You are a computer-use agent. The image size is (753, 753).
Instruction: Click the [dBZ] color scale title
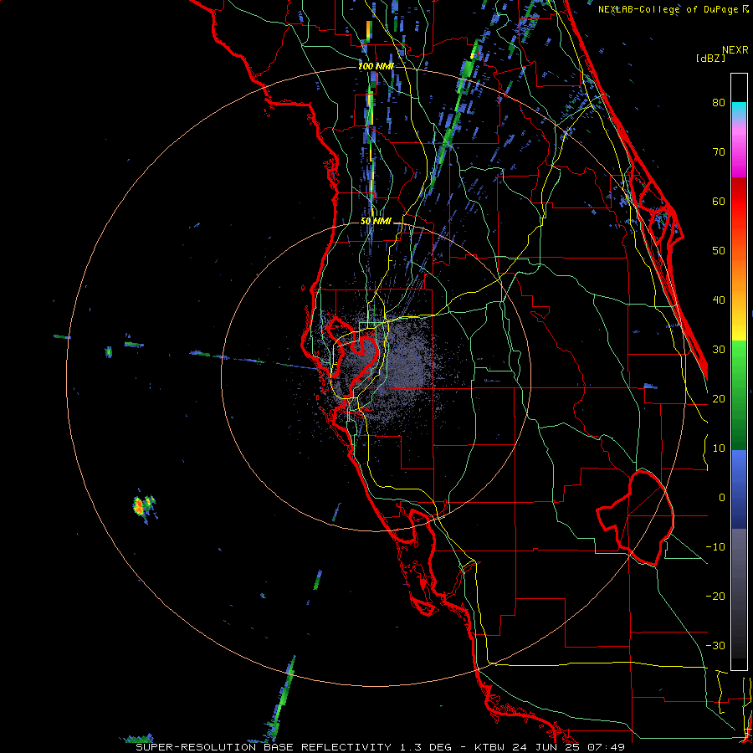coord(710,58)
